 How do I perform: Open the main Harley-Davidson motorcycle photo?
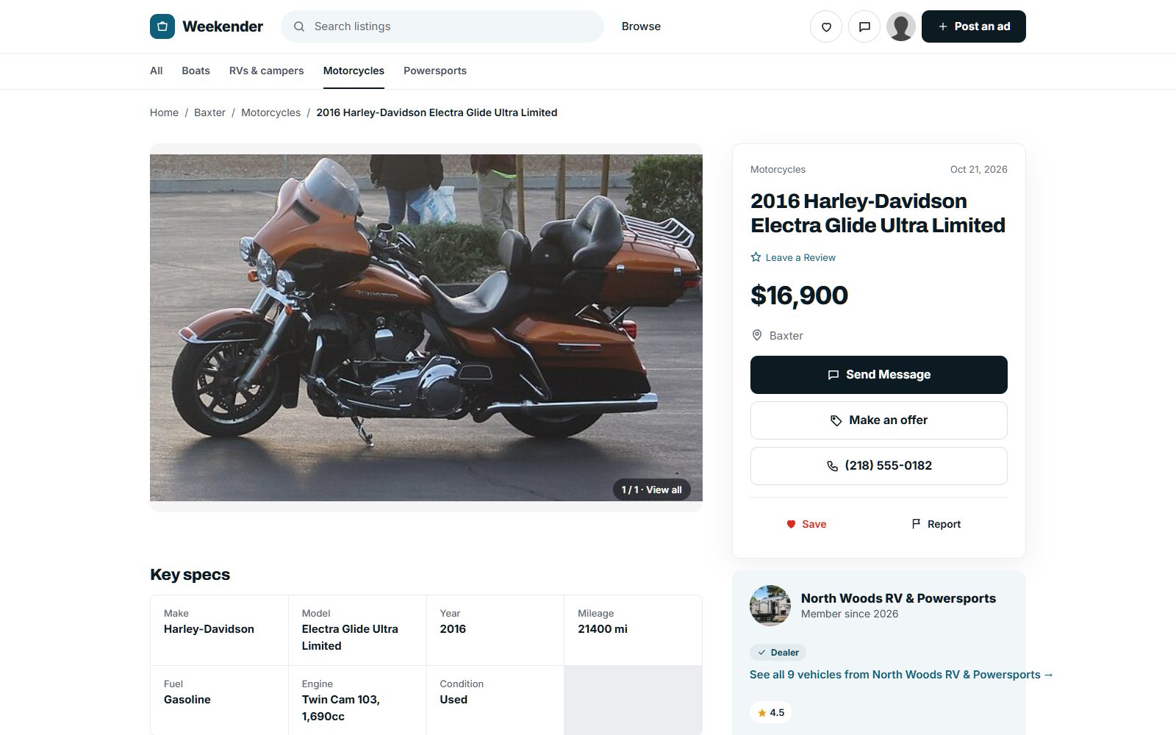click(426, 328)
